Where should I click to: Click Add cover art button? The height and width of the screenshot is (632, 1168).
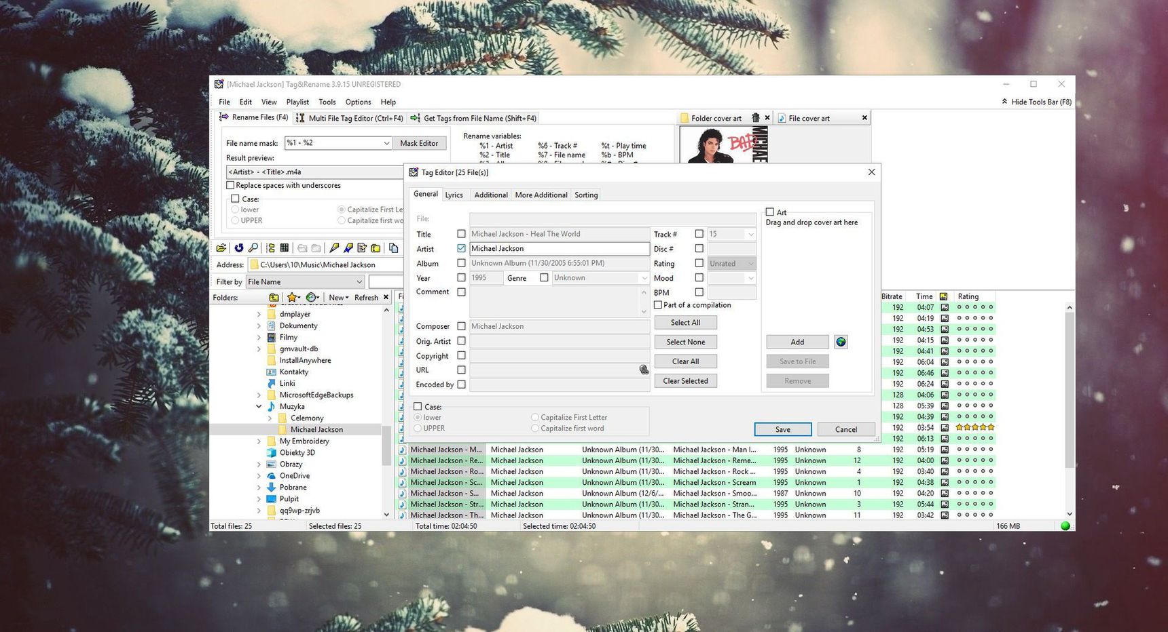click(797, 342)
